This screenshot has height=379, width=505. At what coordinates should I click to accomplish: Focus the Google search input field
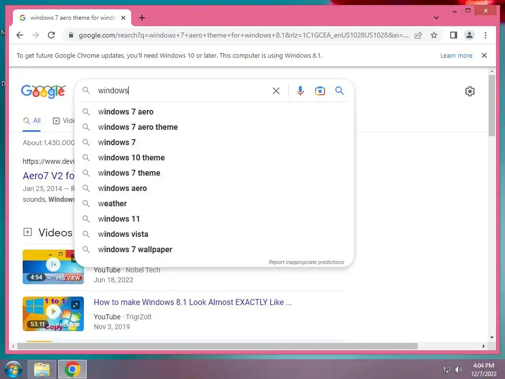point(183,91)
